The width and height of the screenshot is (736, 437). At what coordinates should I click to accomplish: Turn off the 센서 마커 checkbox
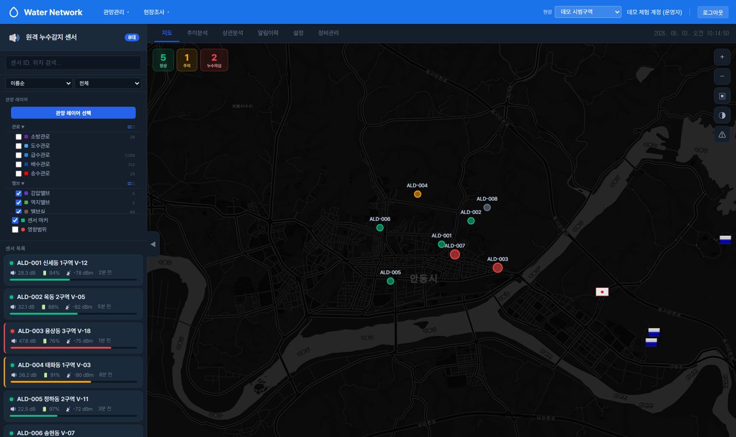click(x=16, y=220)
